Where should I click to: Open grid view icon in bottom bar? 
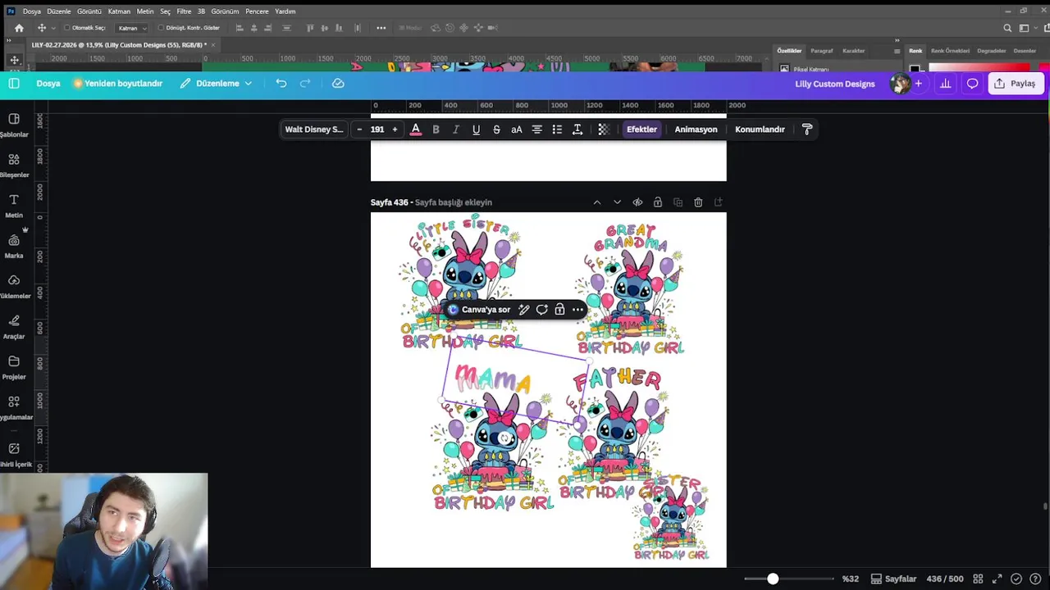978,579
